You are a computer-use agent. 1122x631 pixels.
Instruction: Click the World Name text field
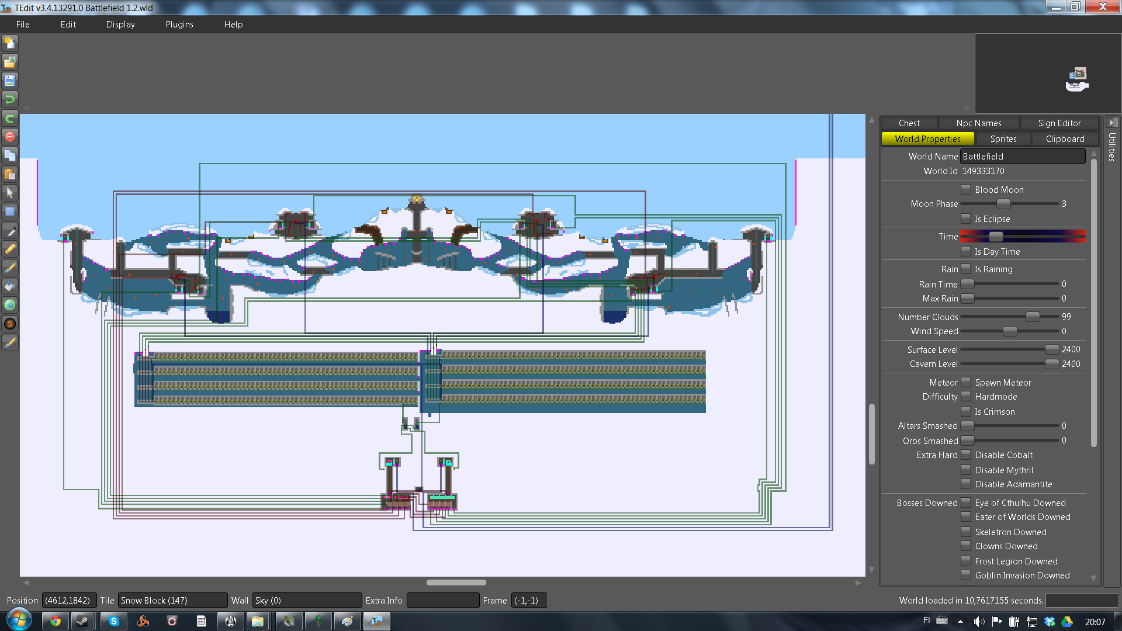(1023, 157)
